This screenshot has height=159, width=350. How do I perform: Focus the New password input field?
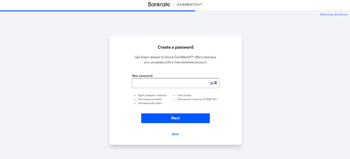(x=170, y=83)
